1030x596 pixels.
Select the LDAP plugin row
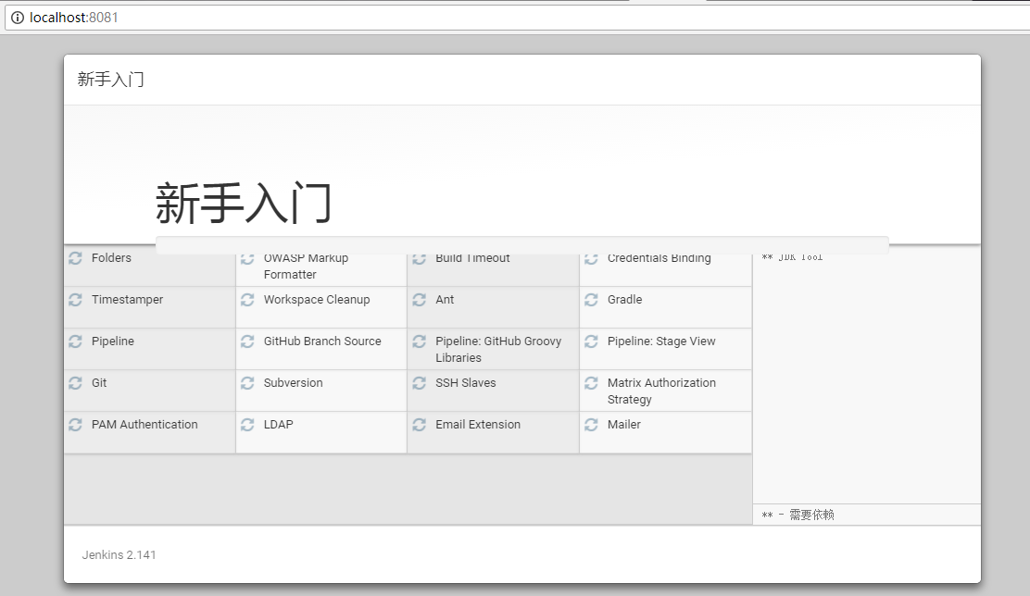(x=281, y=424)
